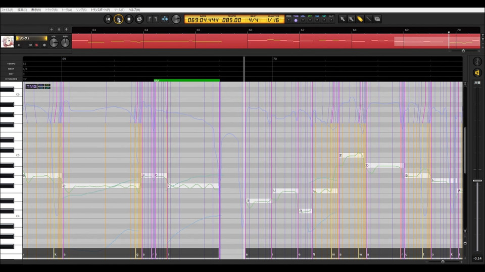The height and width of the screenshot is (272, 485).
Task: Select the range selection arrow tool
Action: [x=351, y=19]
